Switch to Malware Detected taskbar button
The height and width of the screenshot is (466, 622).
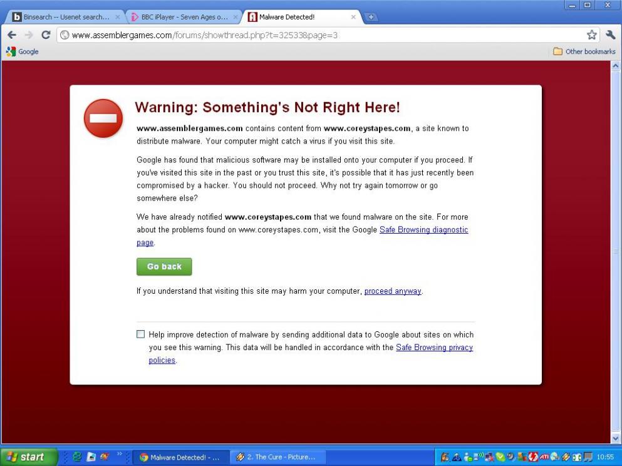pyautogui.click(x=180, y=457)
